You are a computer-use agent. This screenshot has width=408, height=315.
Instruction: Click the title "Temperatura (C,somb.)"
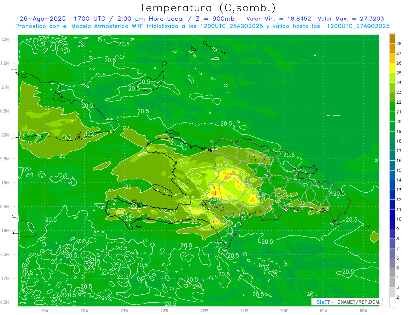[208, 8]
